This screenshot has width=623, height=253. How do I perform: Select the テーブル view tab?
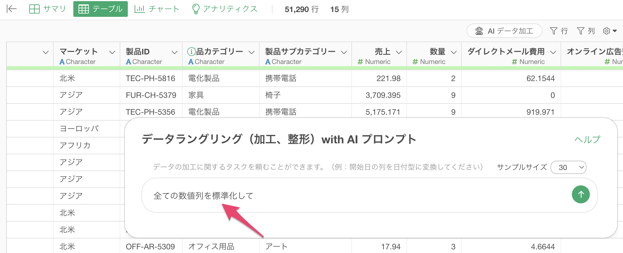click(101, 9)
